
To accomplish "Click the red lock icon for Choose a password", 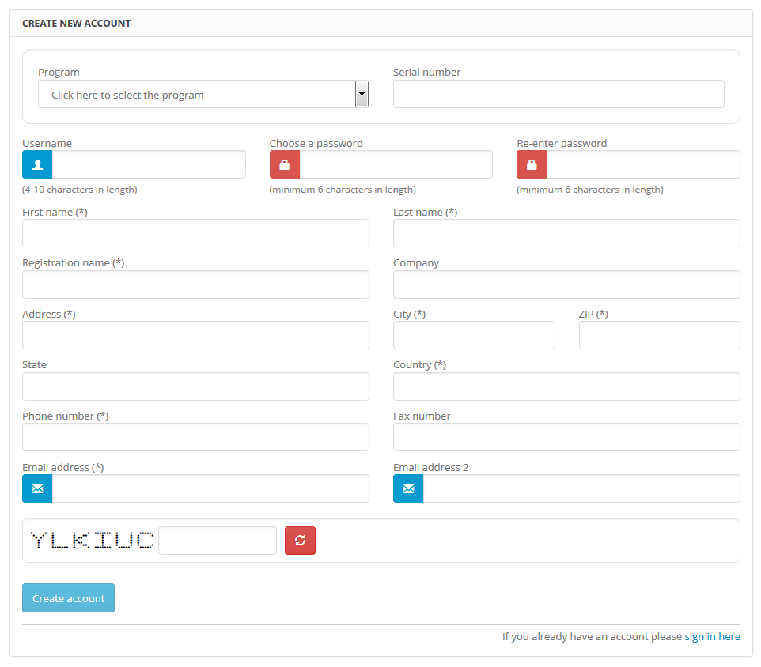I will 285,164.
